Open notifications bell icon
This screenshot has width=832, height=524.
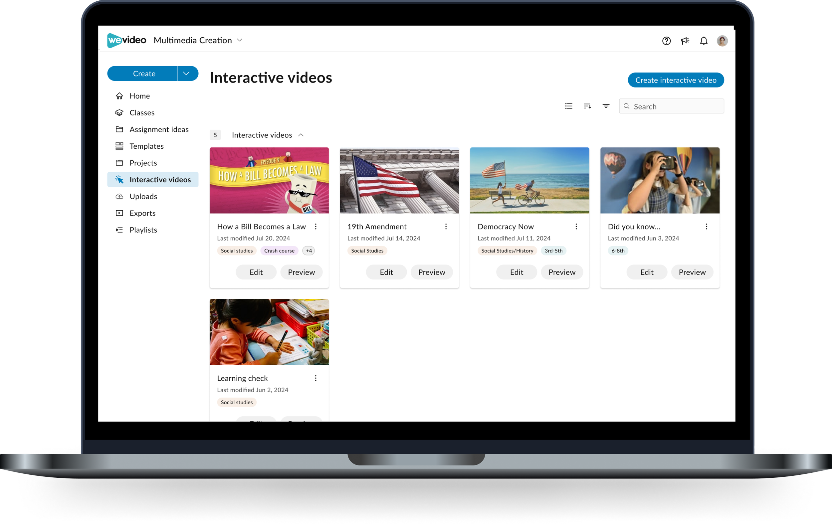coord(704,41)
